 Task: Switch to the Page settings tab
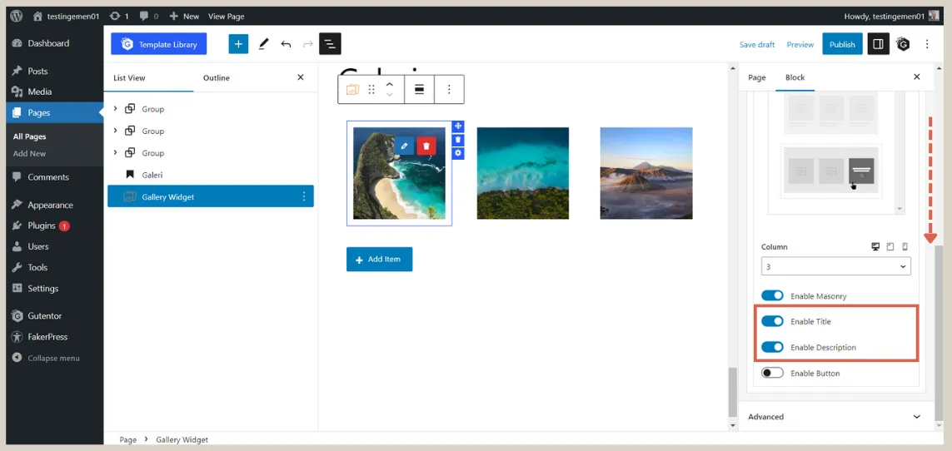756,77
